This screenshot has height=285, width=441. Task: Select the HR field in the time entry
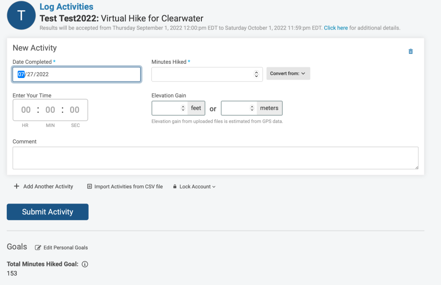(26, 110)
